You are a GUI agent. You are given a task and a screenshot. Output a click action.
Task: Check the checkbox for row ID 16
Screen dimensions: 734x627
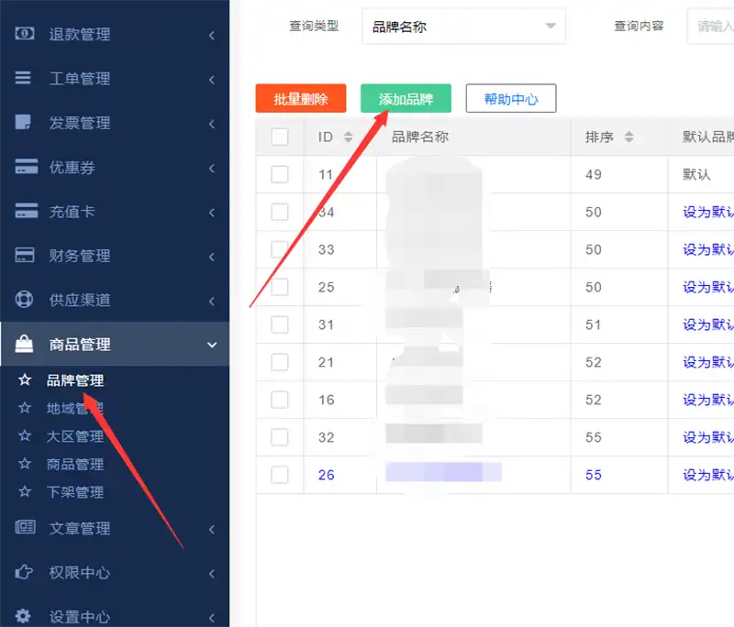pos(280,400)
